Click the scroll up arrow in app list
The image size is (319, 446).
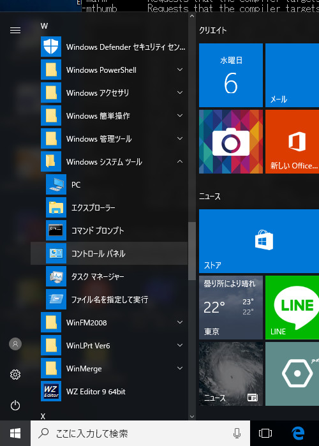[x=192, y=16]
